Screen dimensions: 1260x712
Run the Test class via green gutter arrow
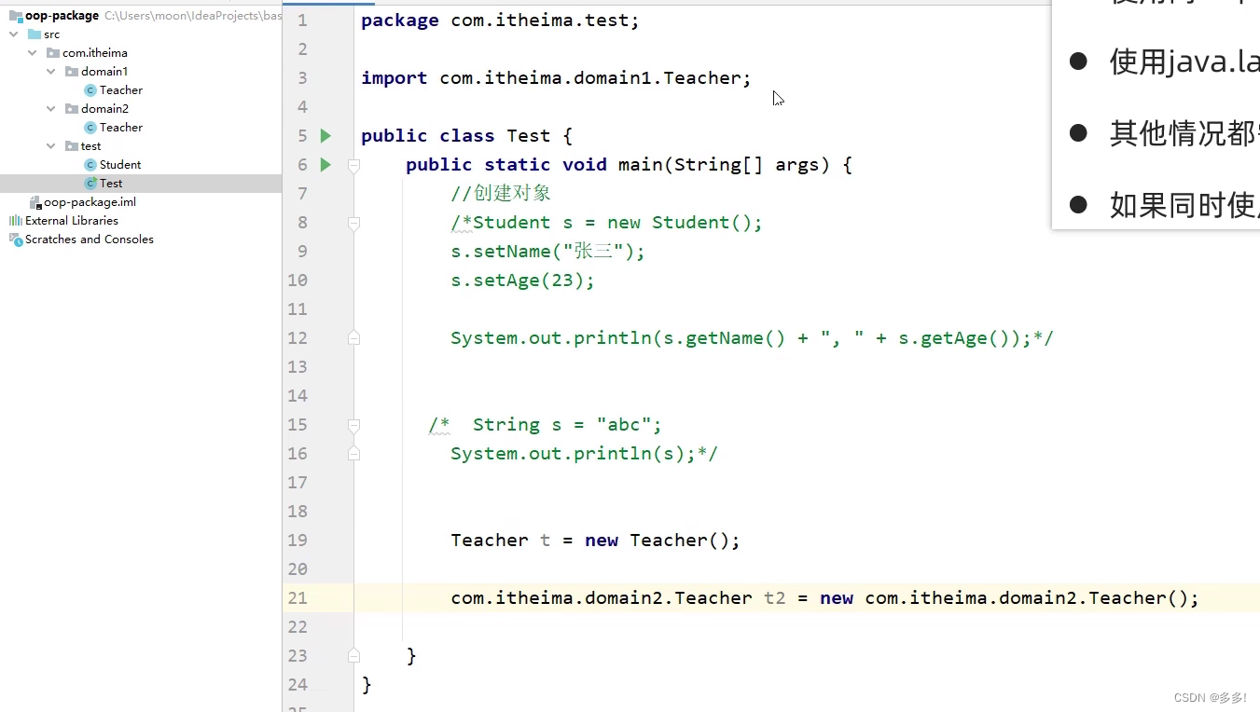pyautogui.click(x=325, y=135)
